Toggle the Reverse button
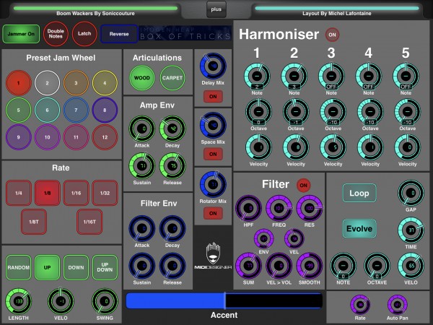The height and width of the screenshot is (325, 433). tap(119, 34)
